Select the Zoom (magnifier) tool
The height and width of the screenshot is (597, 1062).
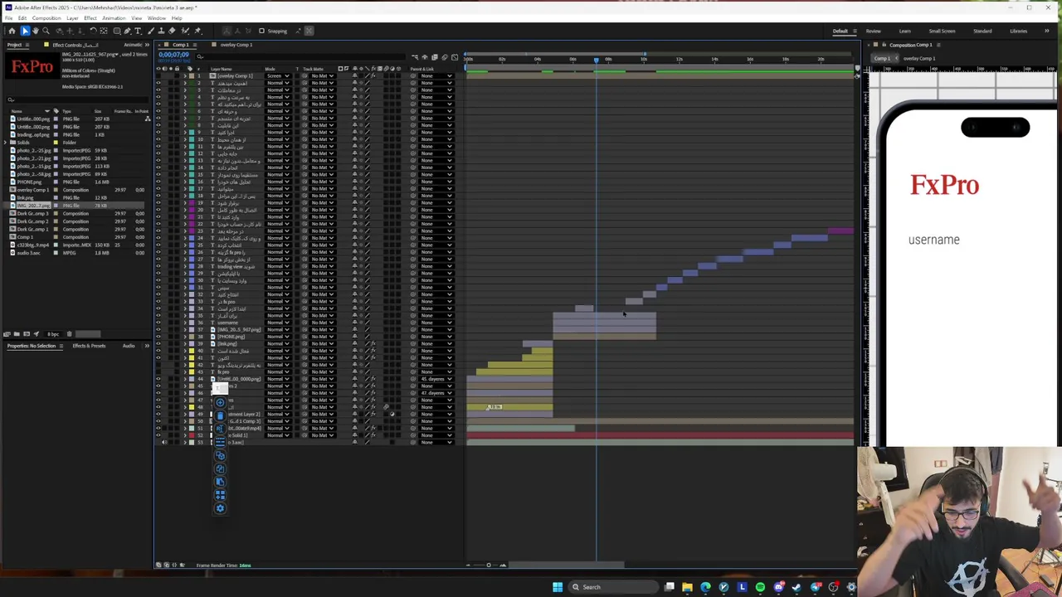click(x=46, y=31)
